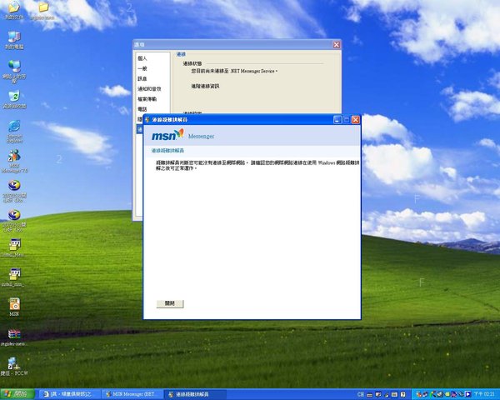
Task: Select 個人 in the Options dialog sidebar
Action: point(142,58)
